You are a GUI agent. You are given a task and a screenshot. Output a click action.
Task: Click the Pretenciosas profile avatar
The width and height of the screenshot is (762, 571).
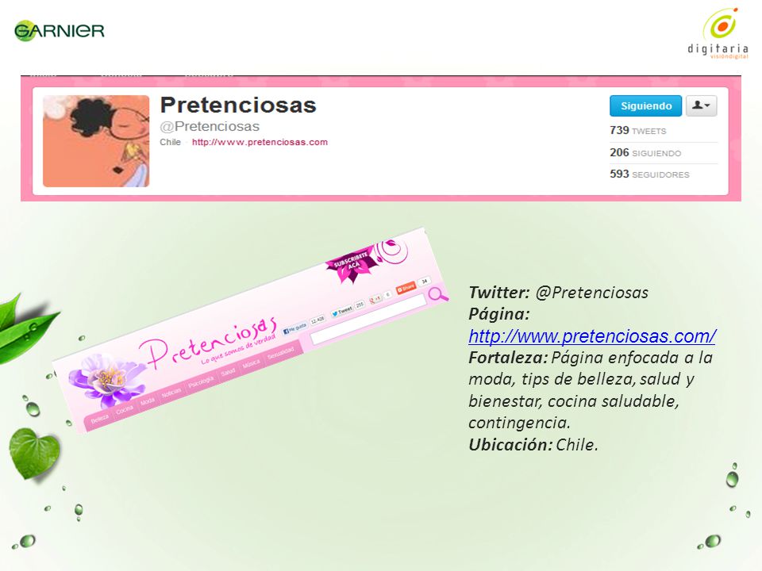pos(96,141)
